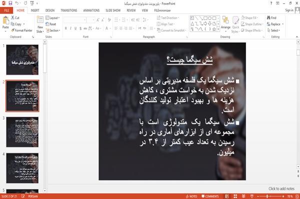This screenshot has width=300, height=199.
Task: Click the Replace command
Action: coord(274,24)
